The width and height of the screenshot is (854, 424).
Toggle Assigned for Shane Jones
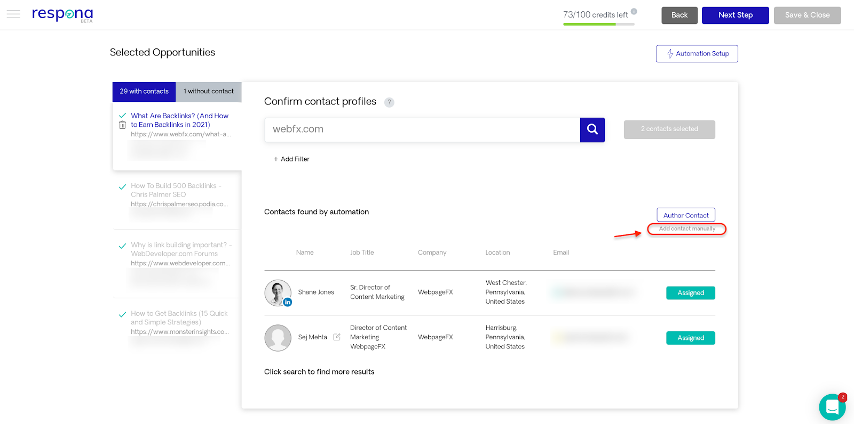coord(691,293)
